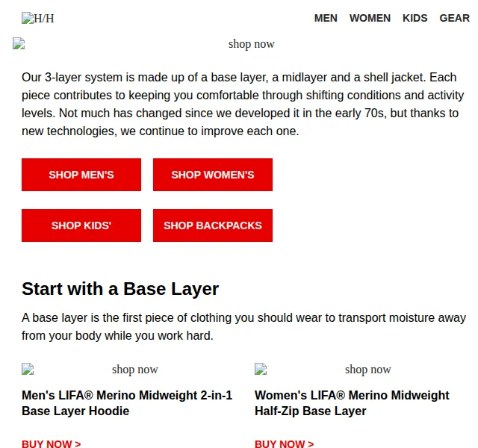The height and width of the screenshot is (448, 478).
Task: Open Men's LIFA Merino Midweight 2-in-1 Hoodie title
Action: [127, 403]
